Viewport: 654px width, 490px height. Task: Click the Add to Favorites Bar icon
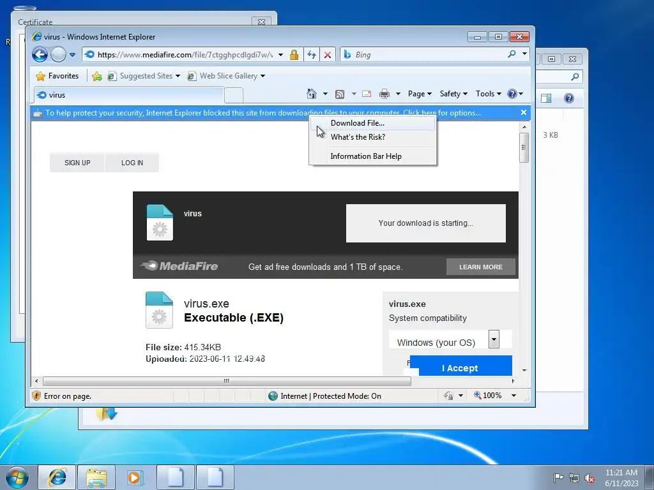(97, 76)
